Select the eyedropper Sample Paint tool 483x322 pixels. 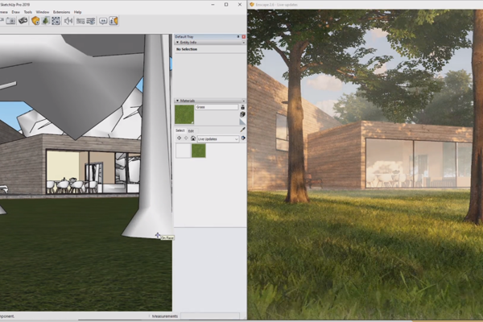pos(242,129)
